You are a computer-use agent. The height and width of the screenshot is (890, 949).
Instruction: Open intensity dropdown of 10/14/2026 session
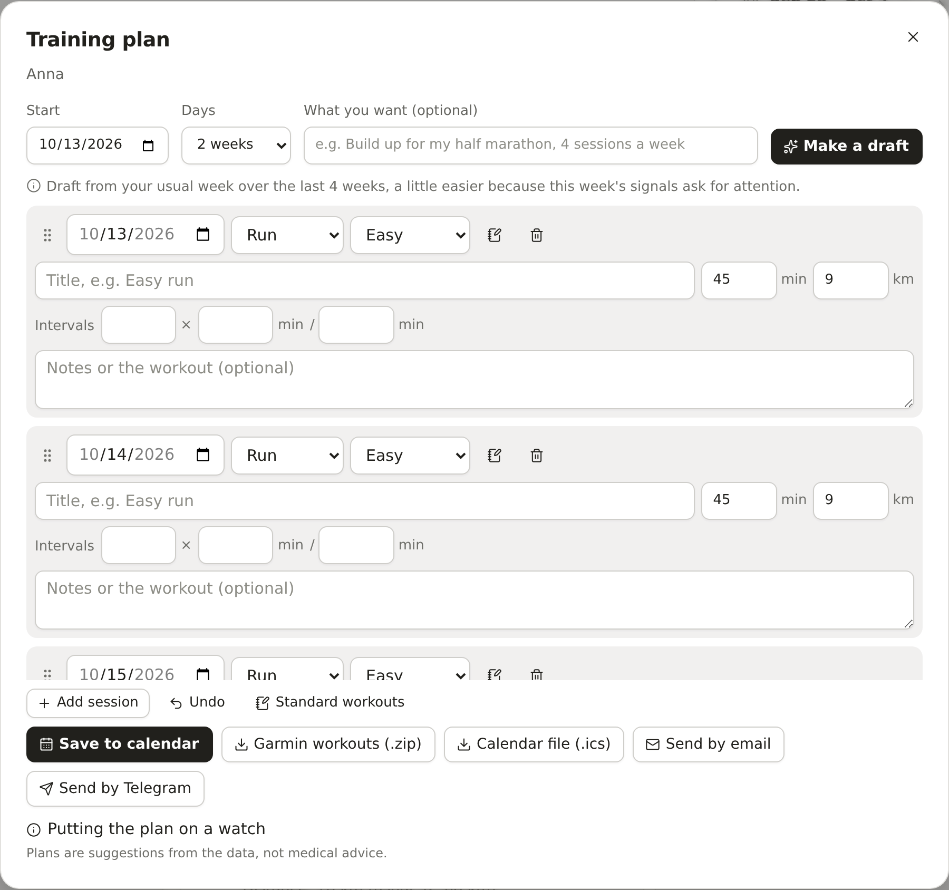[x=410, y=456]
